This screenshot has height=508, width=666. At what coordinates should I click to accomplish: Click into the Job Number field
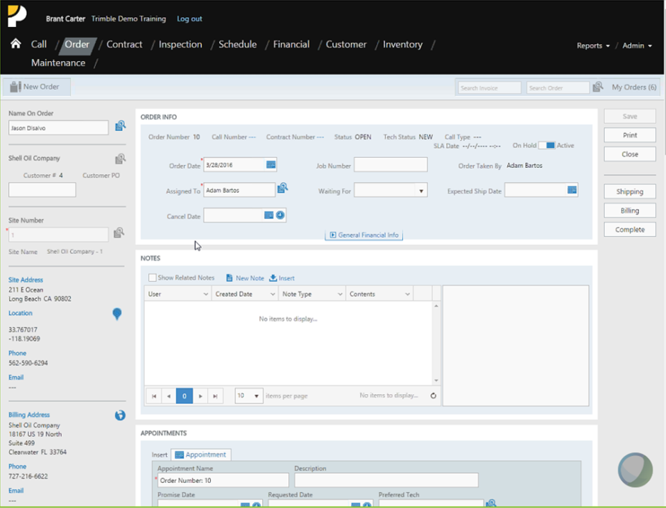click(391, 164)
